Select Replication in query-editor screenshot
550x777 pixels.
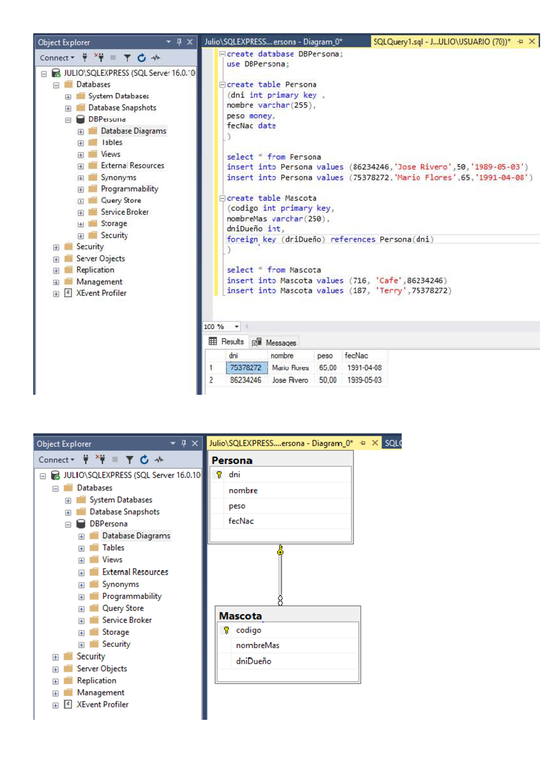95,270
